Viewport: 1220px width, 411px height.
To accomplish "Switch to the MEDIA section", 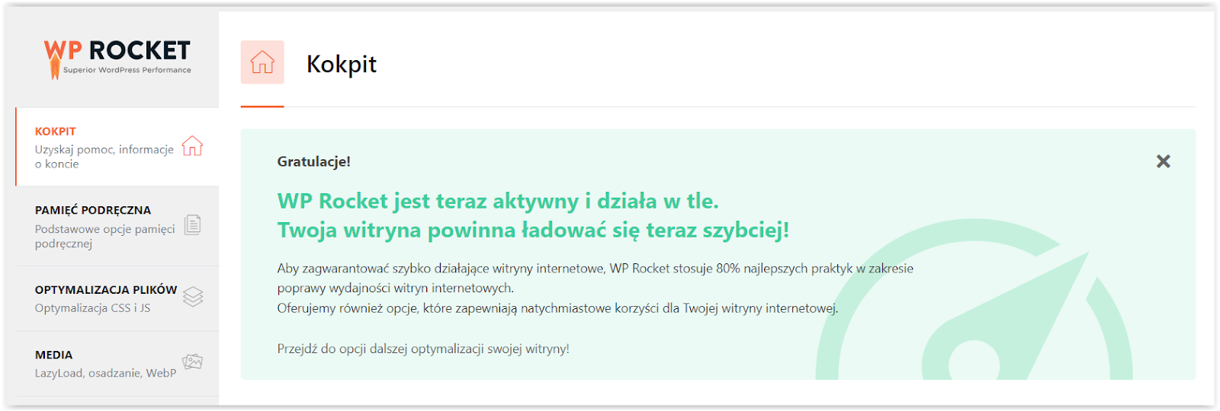I will [117, 364].
